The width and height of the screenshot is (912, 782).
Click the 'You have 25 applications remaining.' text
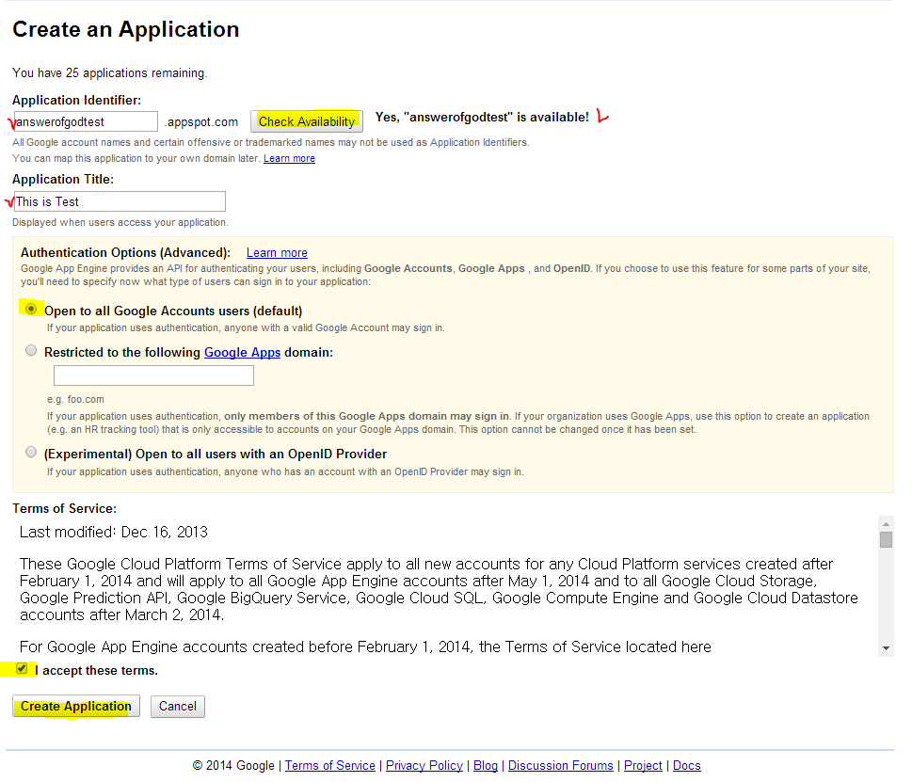[110, 72]
